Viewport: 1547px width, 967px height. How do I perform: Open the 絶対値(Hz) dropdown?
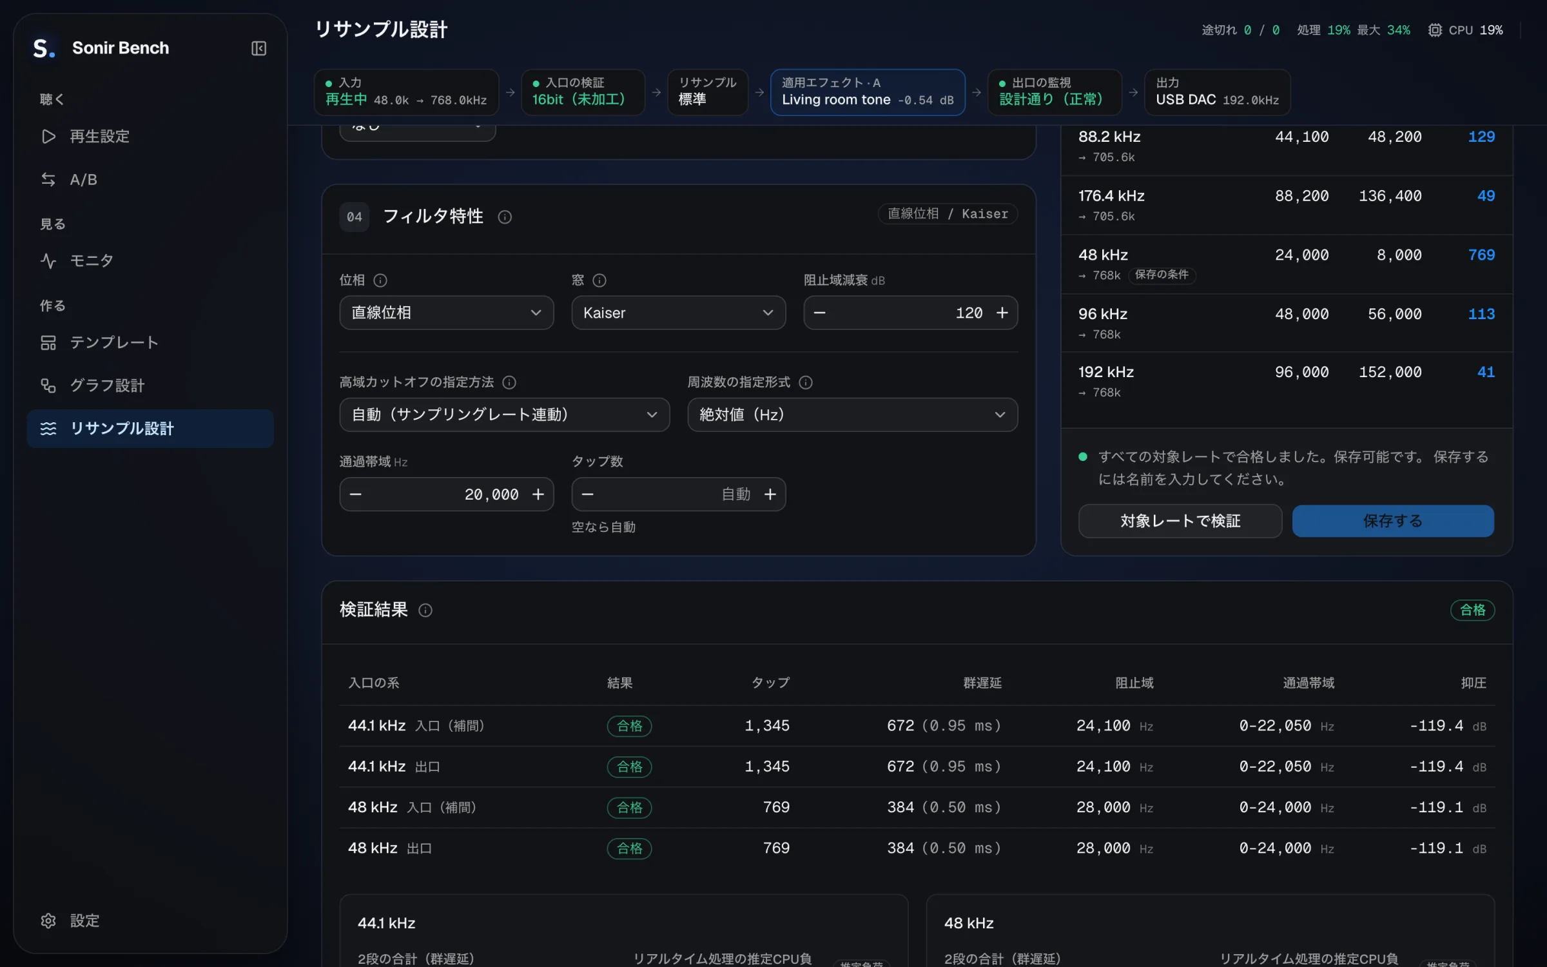[853, 415]
